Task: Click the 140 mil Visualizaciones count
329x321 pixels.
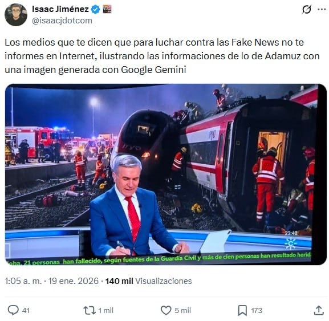Action: click(149, 281)
